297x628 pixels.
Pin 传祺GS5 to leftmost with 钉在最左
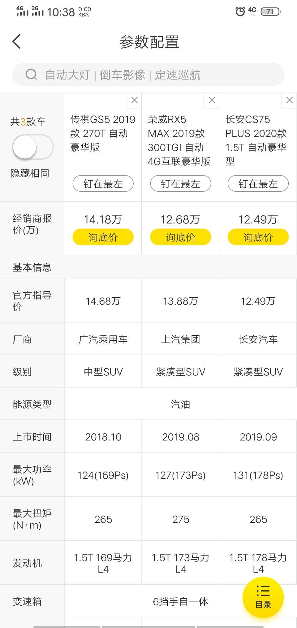(103, 184)
